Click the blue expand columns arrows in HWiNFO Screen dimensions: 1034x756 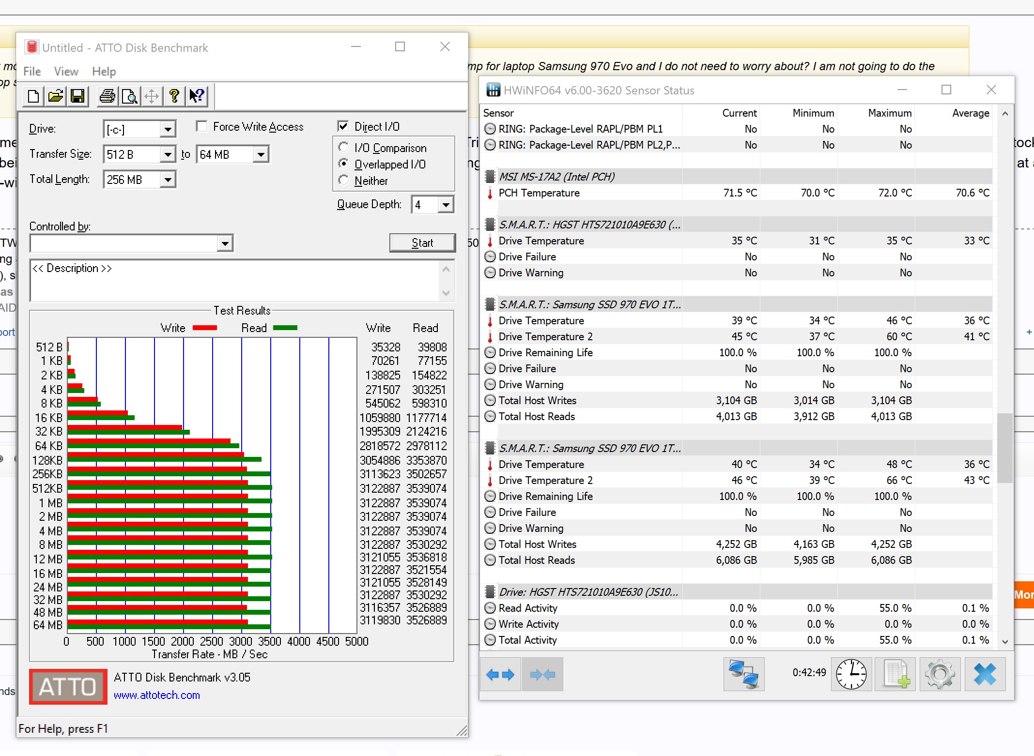[x=500, y=674]
